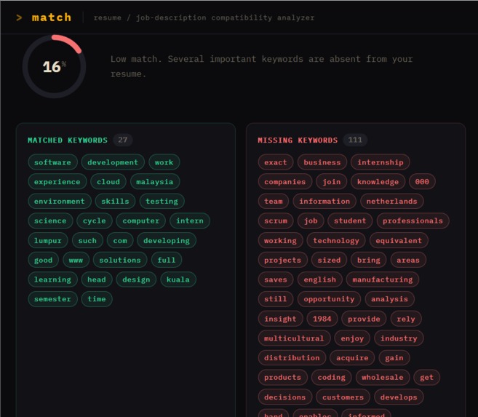Select the 'cycle' keyword chip
The width and height of the screenshot is (478, 417).
coord(95,221)
